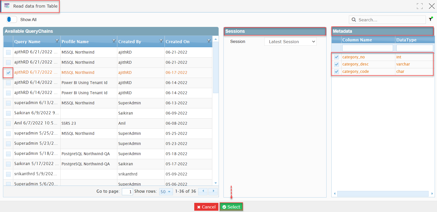Open the Created By column filter
The width and height of the screenshot is (437, 212).
[x=161, y=41]
